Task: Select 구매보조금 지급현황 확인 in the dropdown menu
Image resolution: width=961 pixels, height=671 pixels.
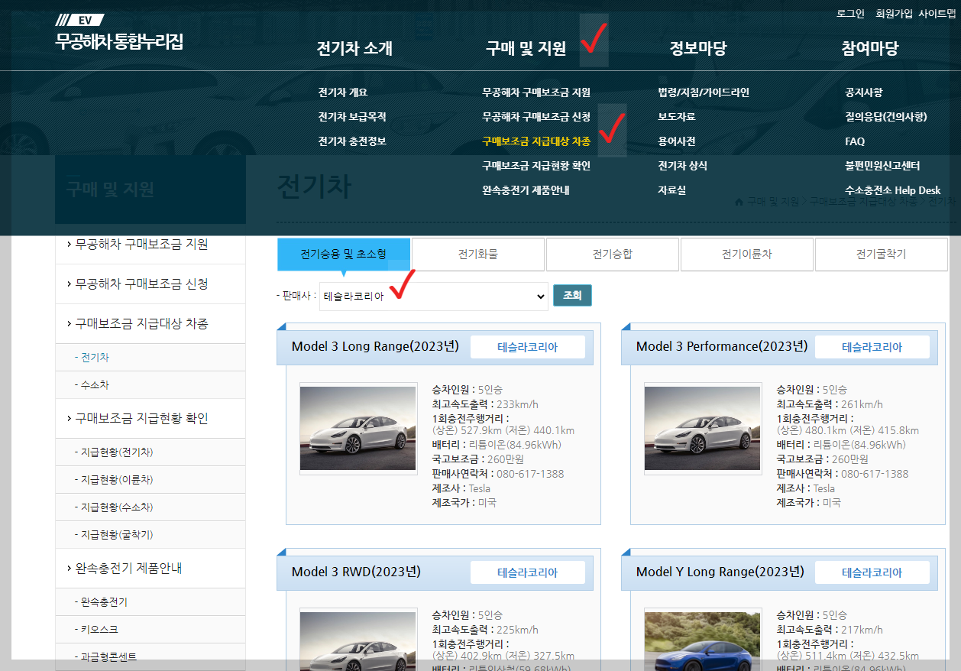Action: (539, 165)
